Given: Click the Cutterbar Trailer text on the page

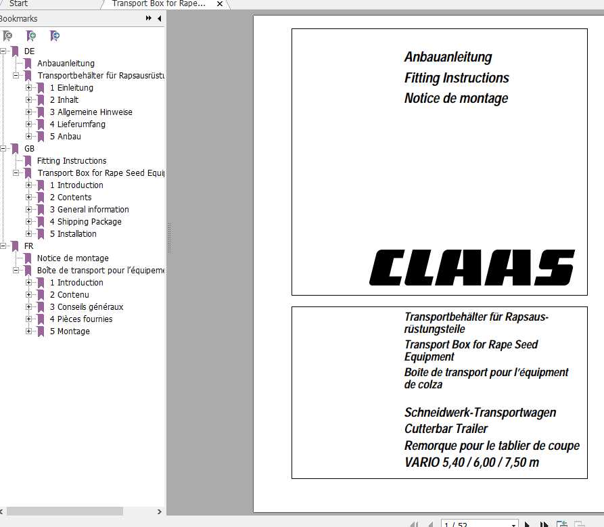Looking at the screenshot, I should tap(446, 429).
